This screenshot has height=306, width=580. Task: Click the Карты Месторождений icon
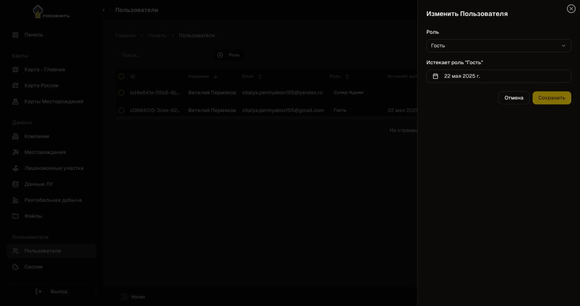pos(15,102)
